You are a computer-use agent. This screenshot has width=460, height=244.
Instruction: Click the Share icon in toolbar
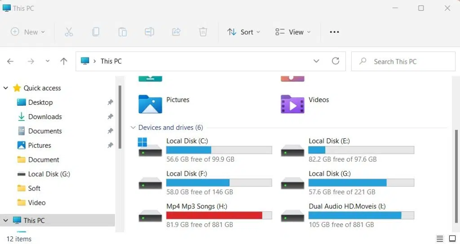click(x=176, y=32)
